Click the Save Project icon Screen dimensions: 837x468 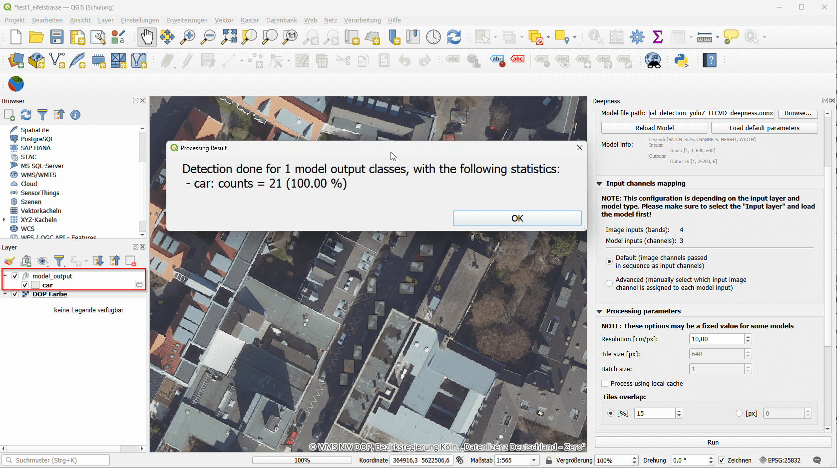pyautogui.click(x=57, y=37)
